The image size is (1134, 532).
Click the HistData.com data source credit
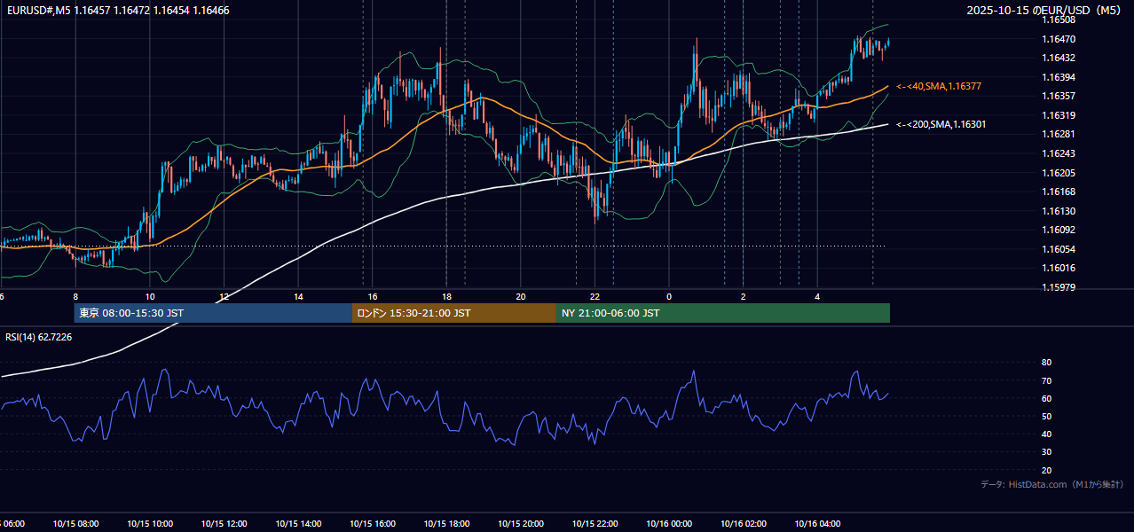pyautogui.click(x=1051, y=484)
